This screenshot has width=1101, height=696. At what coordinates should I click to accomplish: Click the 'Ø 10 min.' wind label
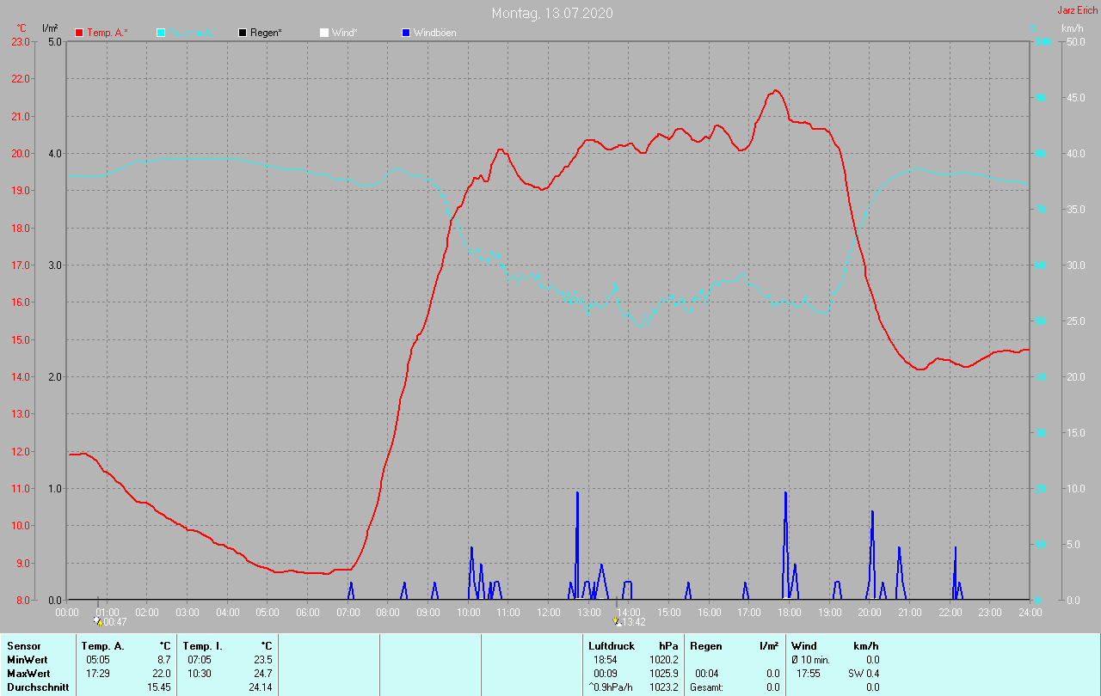point(810,660)
